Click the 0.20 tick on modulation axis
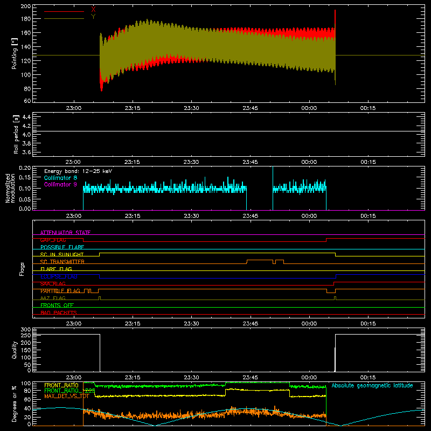The height and width of the screenshot is (431, 431). pos(25,168)
